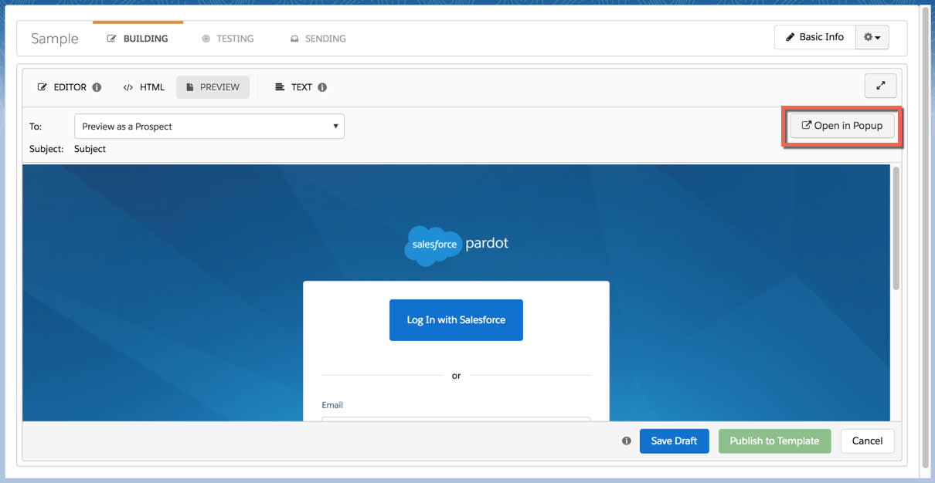Click Log In with Salesforce button

point(456,320)
